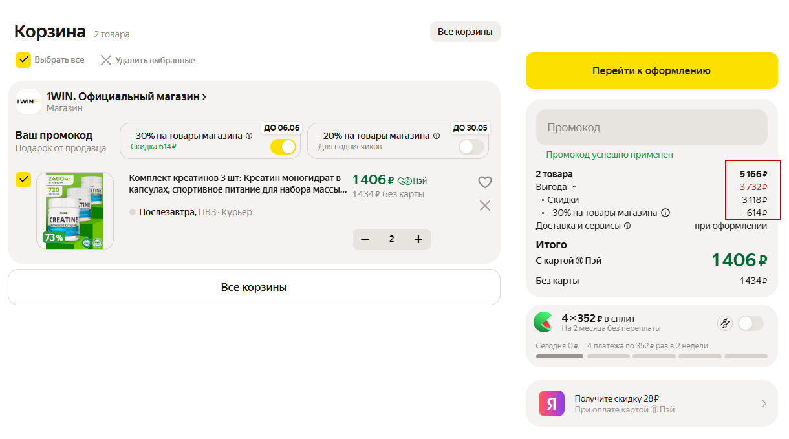Screen dimensions: 789x439
Task: Click the 73% discount badge on the product image
Action: point(53,237)
